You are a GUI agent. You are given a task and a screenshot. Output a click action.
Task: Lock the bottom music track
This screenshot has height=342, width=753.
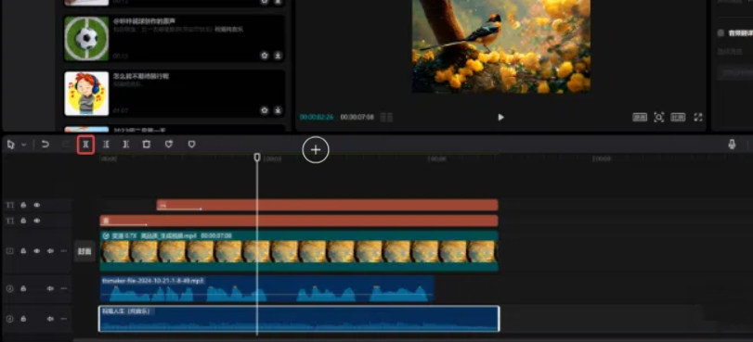point(23,319)
